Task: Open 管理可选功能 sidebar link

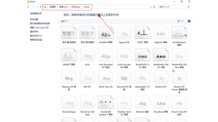Action: [36, 40]
